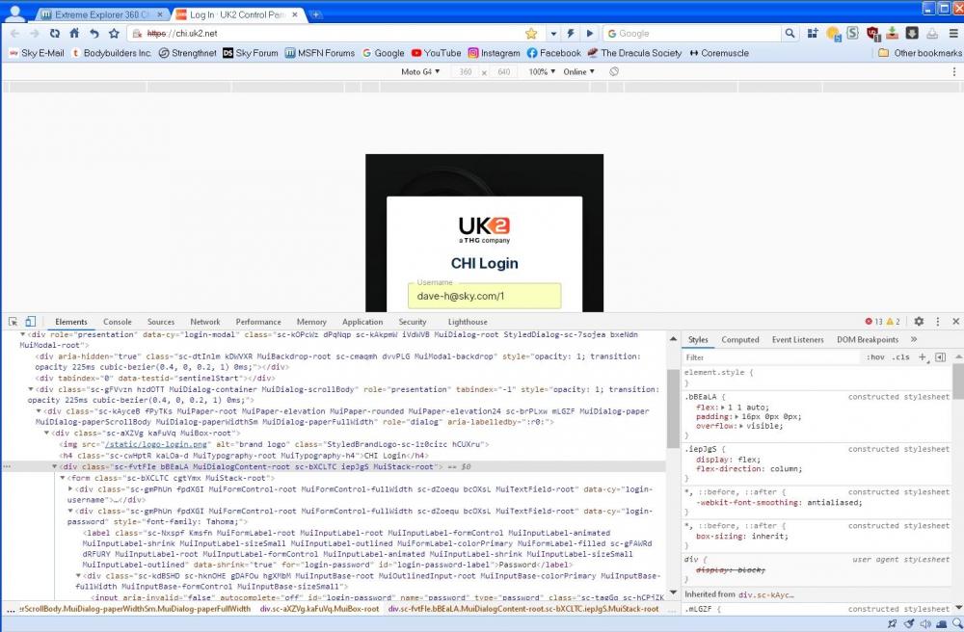964x632 pixels.
Task: Toggle the device toolbar icon in DevTools
Action: tap(30, 322)
